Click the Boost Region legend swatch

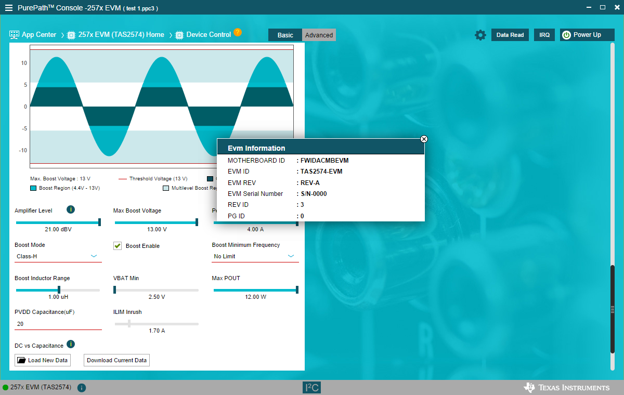point(33,188)
